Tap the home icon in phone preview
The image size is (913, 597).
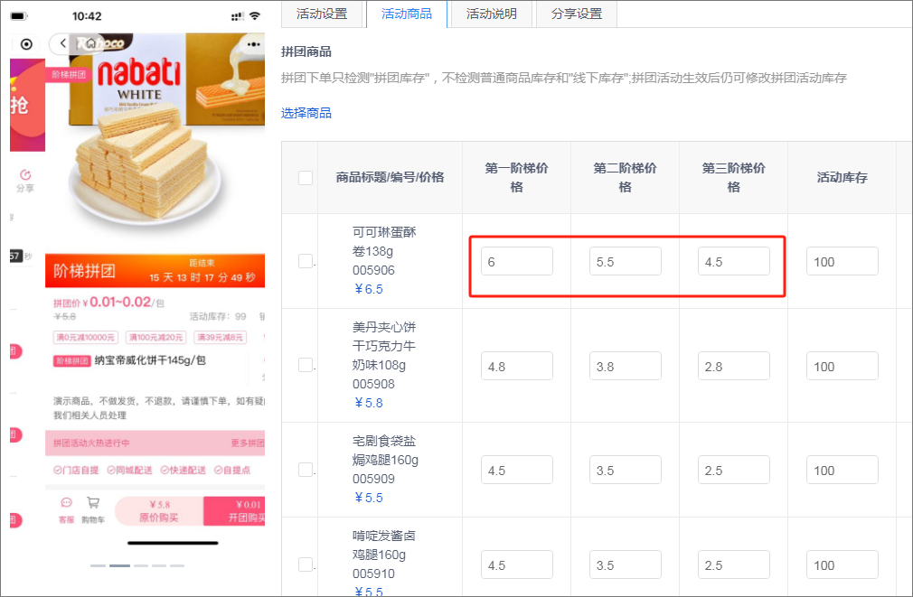pyautogui.click(x=89, y=43)
